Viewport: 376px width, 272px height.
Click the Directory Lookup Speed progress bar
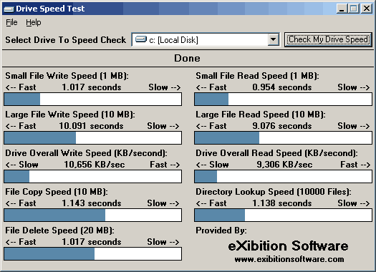[283, 215]
